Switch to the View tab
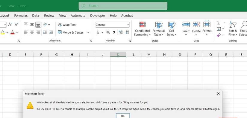Viewport: 247px width, 118px height. (x=63, y=16)
